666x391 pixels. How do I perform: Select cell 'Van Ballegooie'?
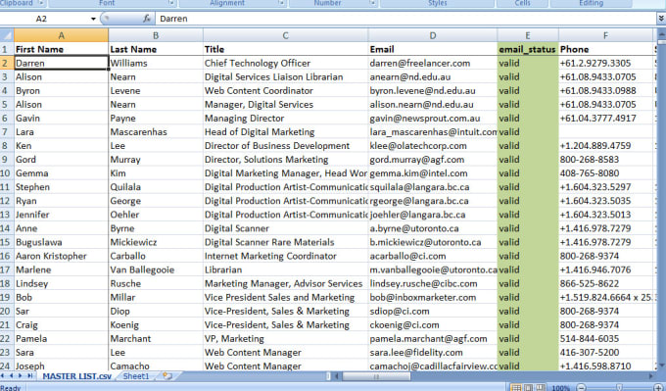156,269
